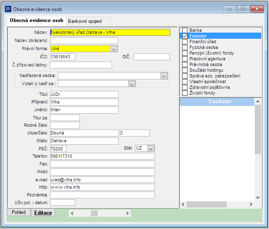Tick the Životní fondy checkbox

185,93
